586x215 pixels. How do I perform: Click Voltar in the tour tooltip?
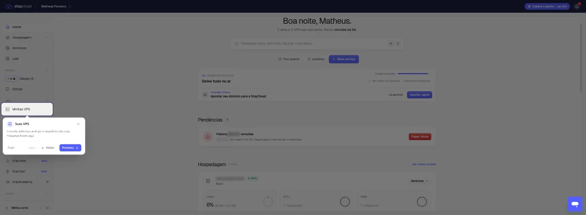pos(48,148)
